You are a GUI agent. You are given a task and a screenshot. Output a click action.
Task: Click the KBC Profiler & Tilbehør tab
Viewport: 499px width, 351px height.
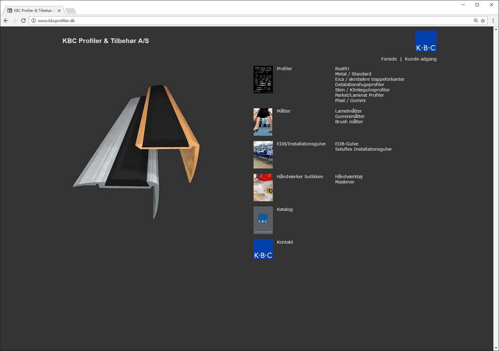pos(34,11)
